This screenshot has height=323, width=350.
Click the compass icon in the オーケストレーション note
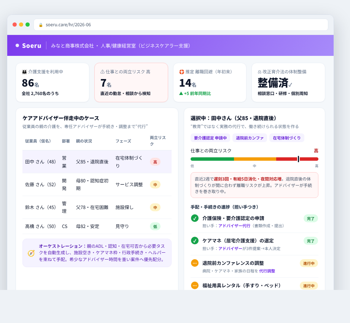(31, 253)
